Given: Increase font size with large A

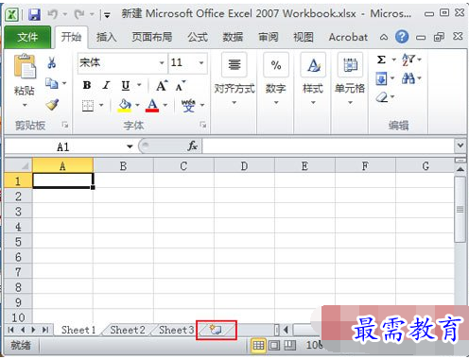Looking at the screenshot, I should 162,85.
